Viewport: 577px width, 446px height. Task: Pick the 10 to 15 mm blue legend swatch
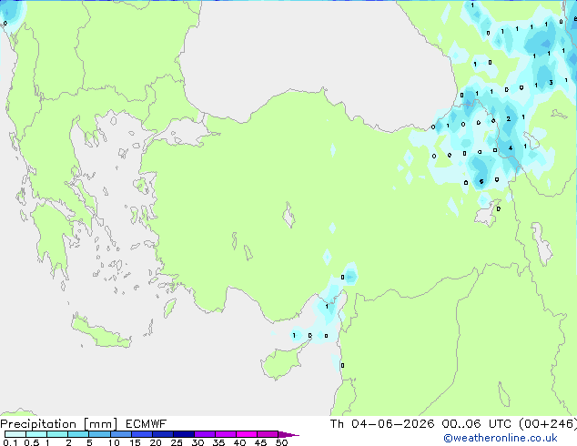click(x=120, y=434)
